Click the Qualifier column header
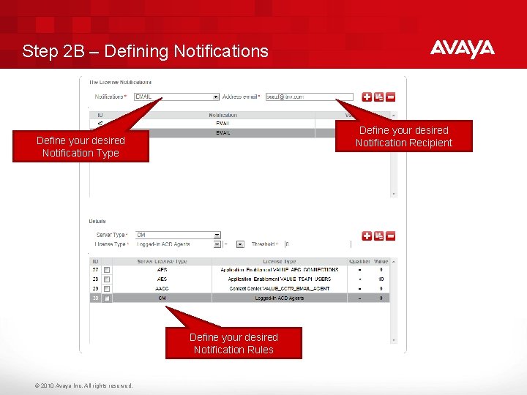Image resolution: width=527 pixels, height=395 pixels. pyautogui.click(x=359, y=261)
